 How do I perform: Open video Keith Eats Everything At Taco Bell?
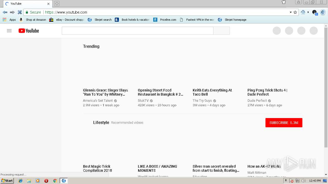[x=212, y=92]
